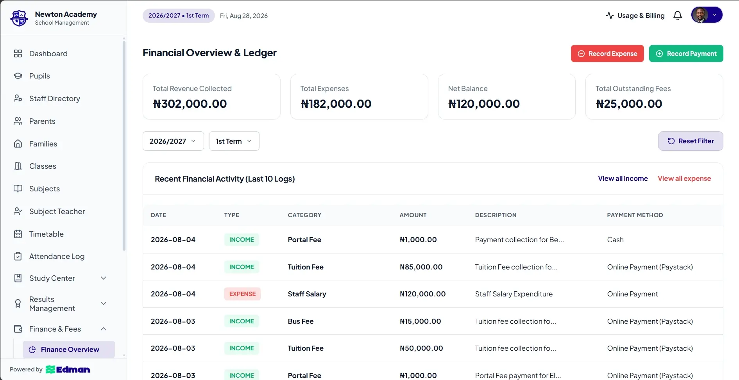Click the Pupils graduation cap icon

click(x=18, y=76)
